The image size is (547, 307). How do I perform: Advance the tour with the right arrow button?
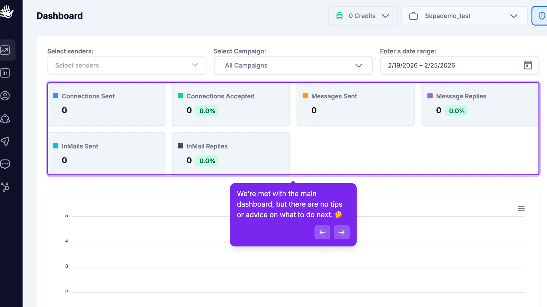342,232
